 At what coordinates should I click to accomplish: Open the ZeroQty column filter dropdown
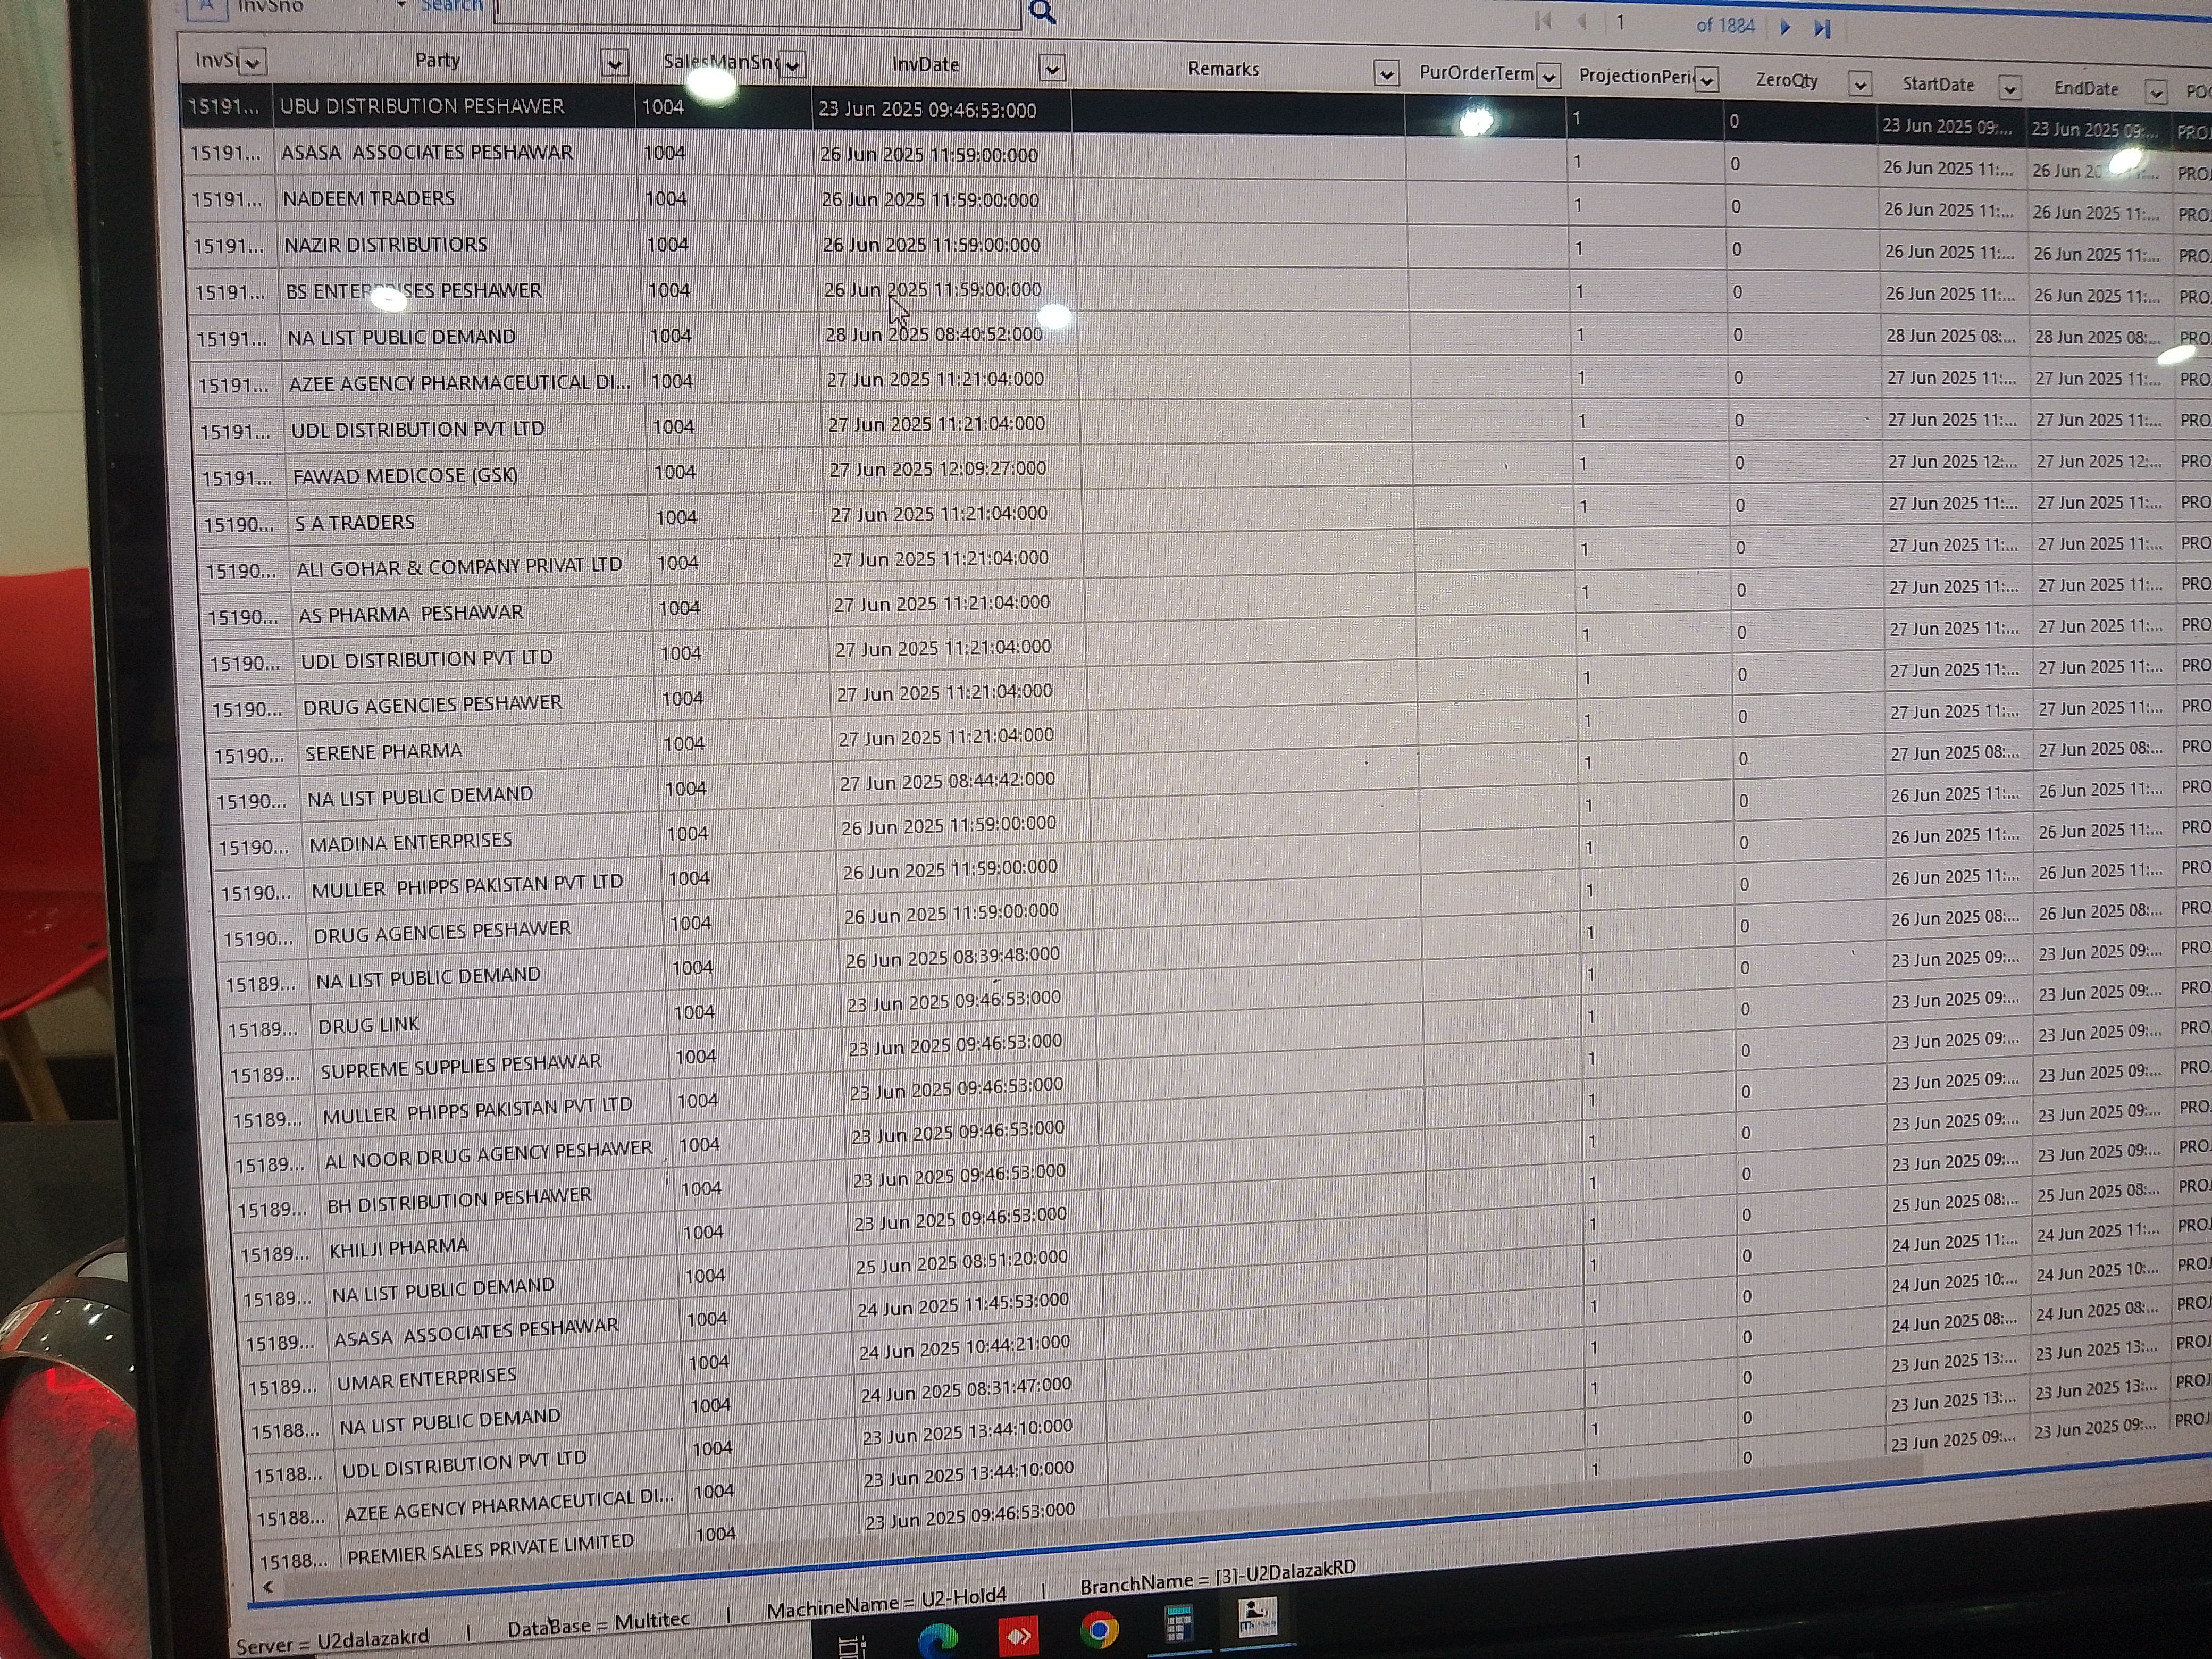1859,84
